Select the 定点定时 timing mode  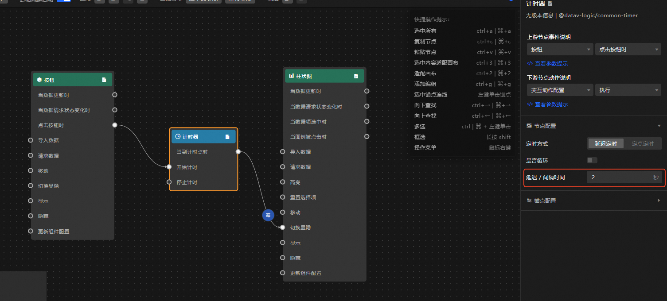643,144
